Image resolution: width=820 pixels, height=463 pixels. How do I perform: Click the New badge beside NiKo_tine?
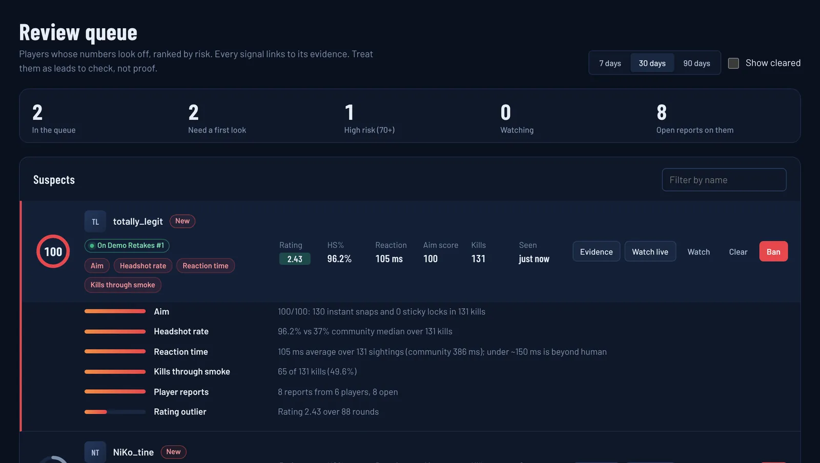tap(173, 452)
